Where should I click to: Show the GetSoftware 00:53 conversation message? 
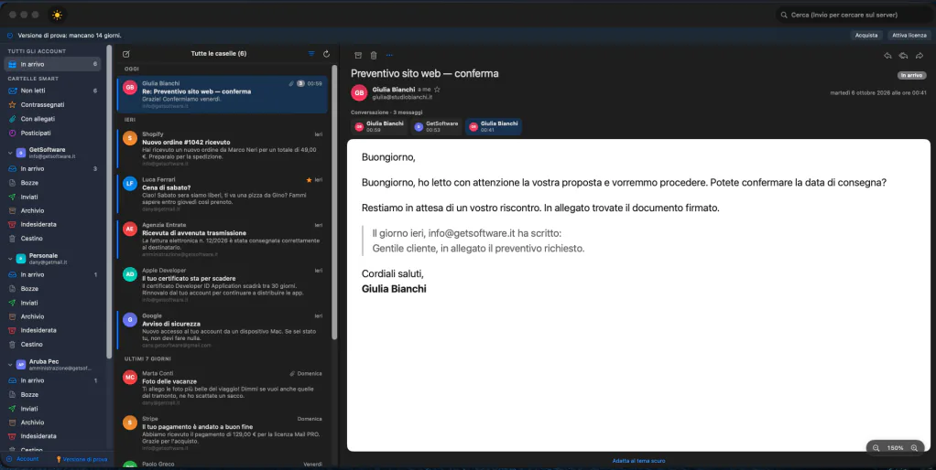tap(436, 126)
